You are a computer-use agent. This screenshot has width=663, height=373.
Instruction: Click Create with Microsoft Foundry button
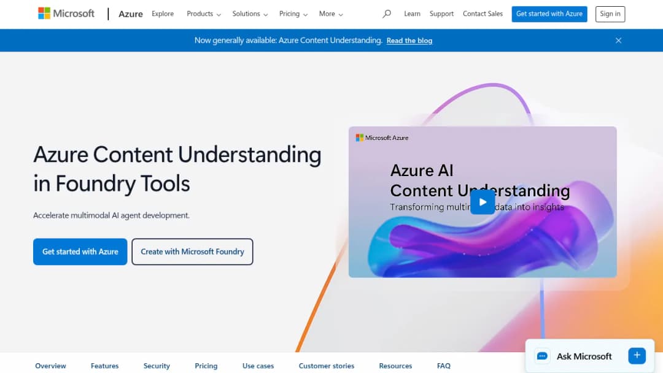tap(192, 252)
